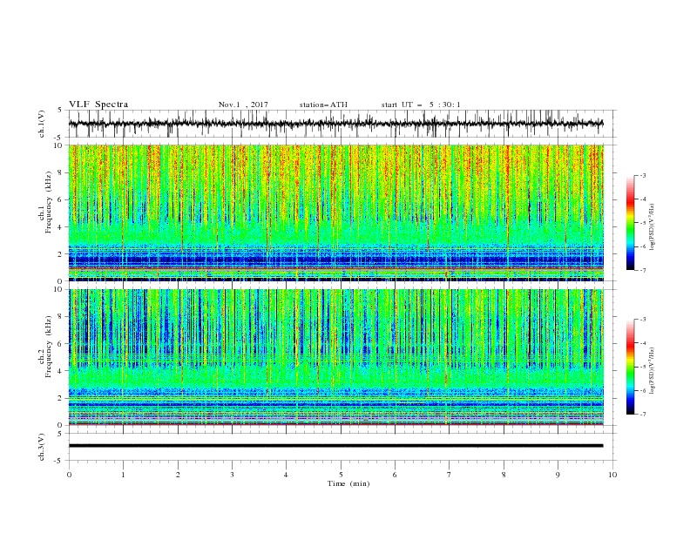
Task: Click the "6" tick on the time axis
Action: pyautogui.click(x=395, y=475)
